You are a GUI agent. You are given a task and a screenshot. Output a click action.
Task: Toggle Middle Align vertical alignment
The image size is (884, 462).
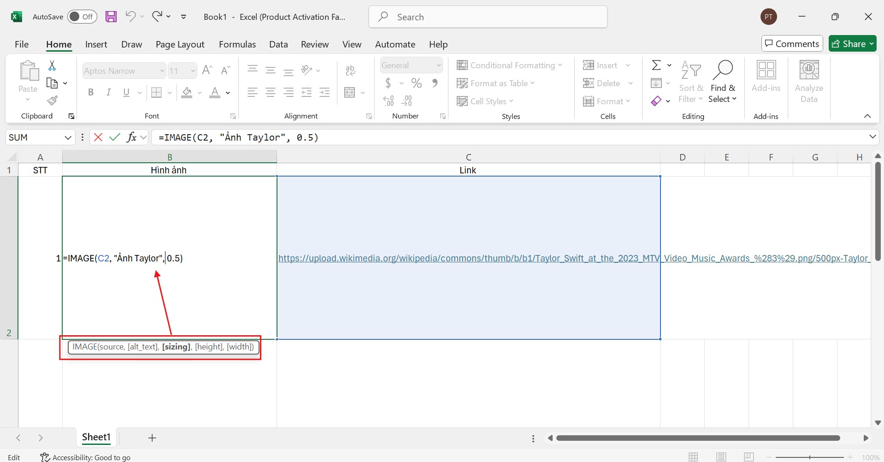(271, 70)
